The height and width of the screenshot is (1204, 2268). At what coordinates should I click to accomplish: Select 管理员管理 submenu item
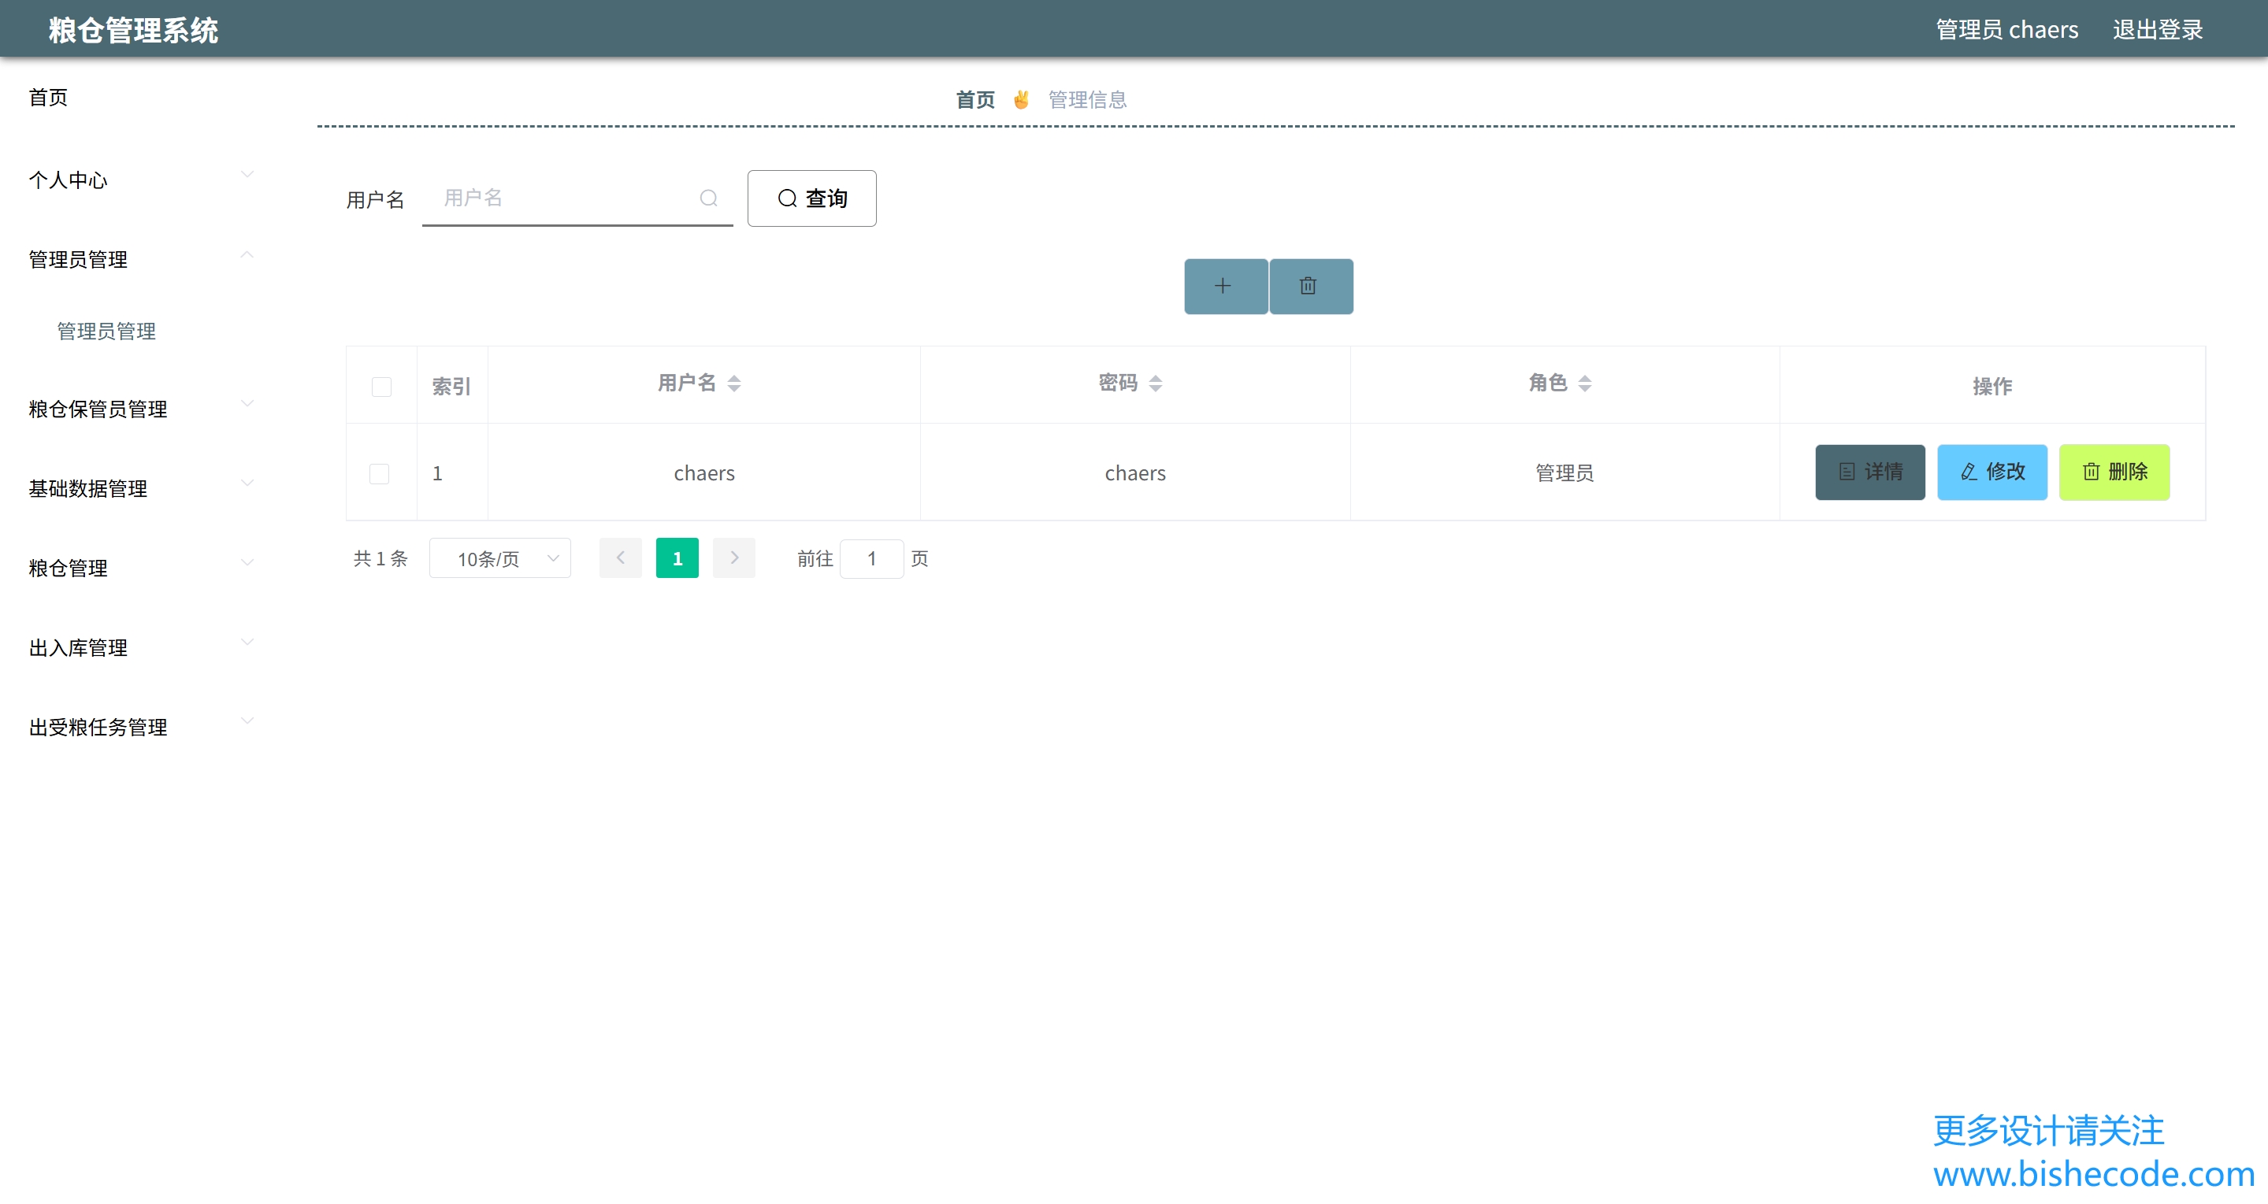coord(106,331)
